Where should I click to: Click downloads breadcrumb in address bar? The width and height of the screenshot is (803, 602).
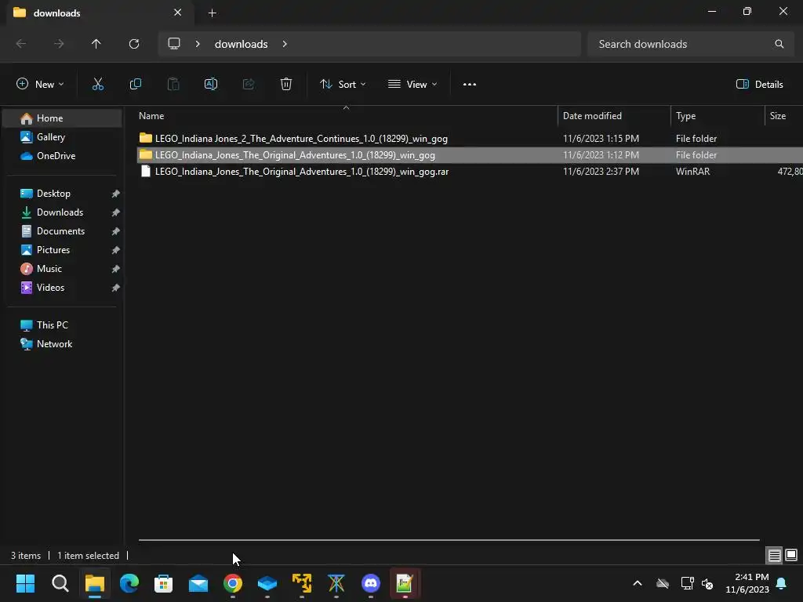pyautogui.click(x=242, y=44)
